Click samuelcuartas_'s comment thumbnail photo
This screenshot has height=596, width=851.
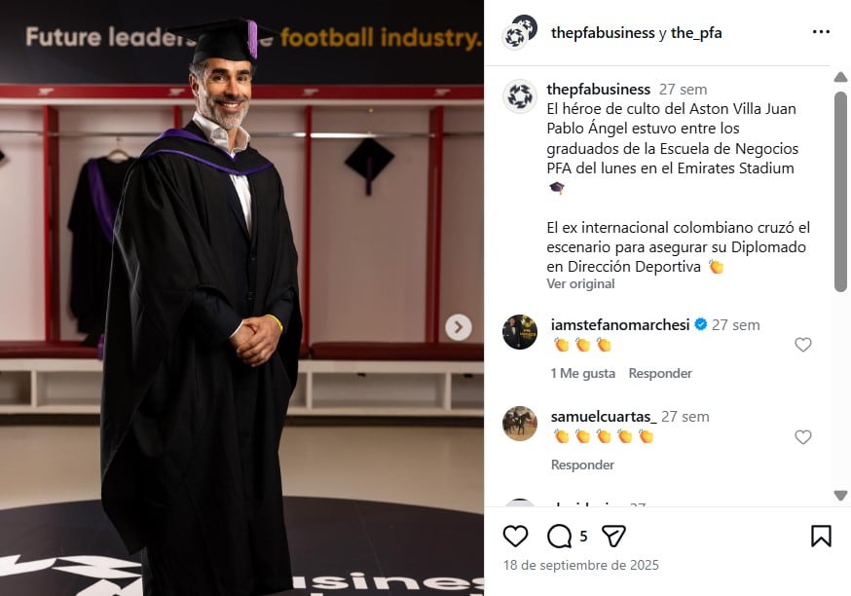point(520,426)
